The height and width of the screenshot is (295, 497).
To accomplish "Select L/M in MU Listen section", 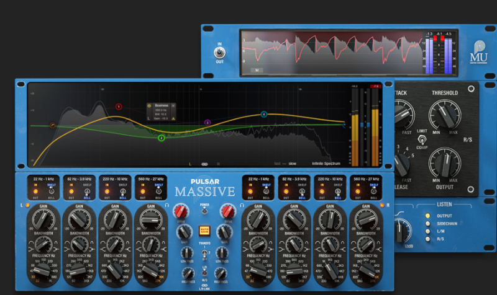I will pos(427,231).
